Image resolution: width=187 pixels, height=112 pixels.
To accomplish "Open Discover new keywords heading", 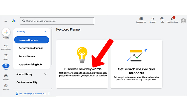I will pos(83,69).
